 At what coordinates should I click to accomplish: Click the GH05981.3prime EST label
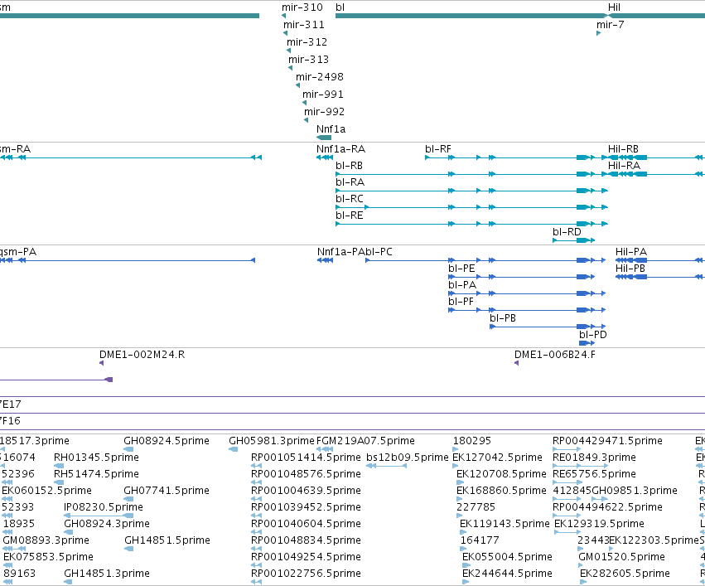pos(272,441)
